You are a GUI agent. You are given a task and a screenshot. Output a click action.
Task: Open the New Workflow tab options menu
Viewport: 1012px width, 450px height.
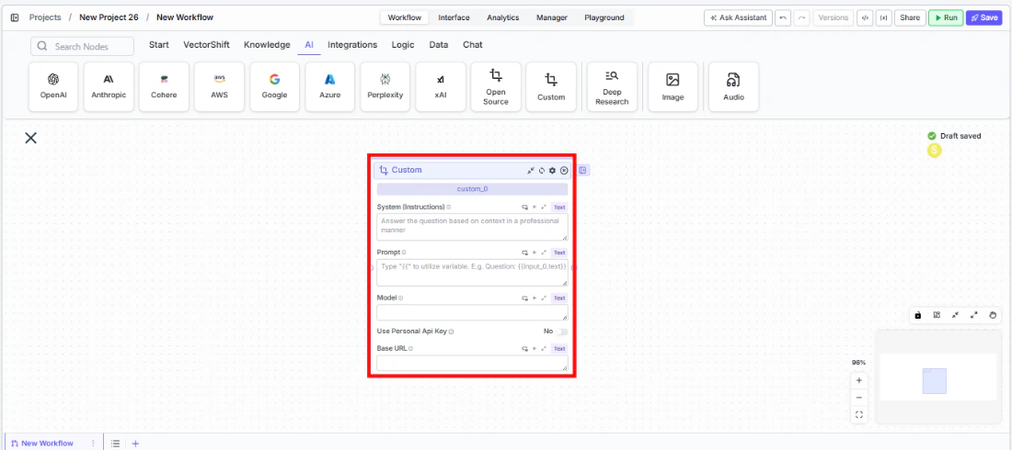(93, 444)
